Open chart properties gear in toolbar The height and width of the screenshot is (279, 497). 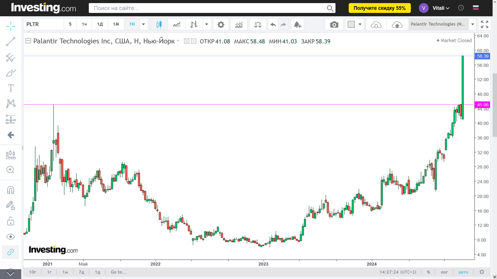[221, 25]
